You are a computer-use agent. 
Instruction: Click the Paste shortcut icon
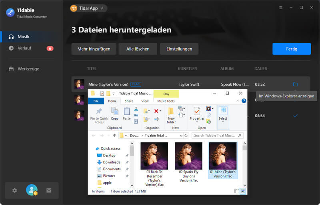pos(136,121)
